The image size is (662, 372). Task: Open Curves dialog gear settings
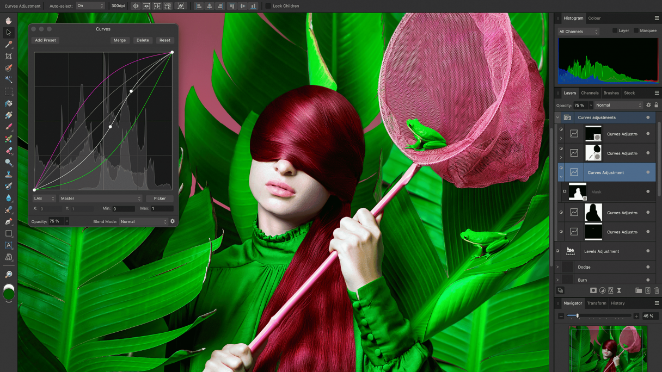point(173,221)
